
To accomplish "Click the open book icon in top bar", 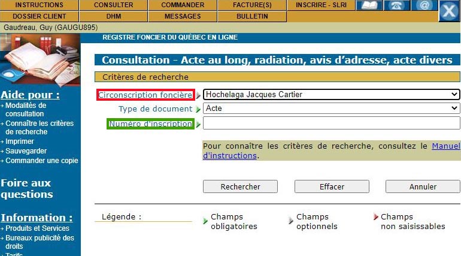I will click(x=370, y=5).
